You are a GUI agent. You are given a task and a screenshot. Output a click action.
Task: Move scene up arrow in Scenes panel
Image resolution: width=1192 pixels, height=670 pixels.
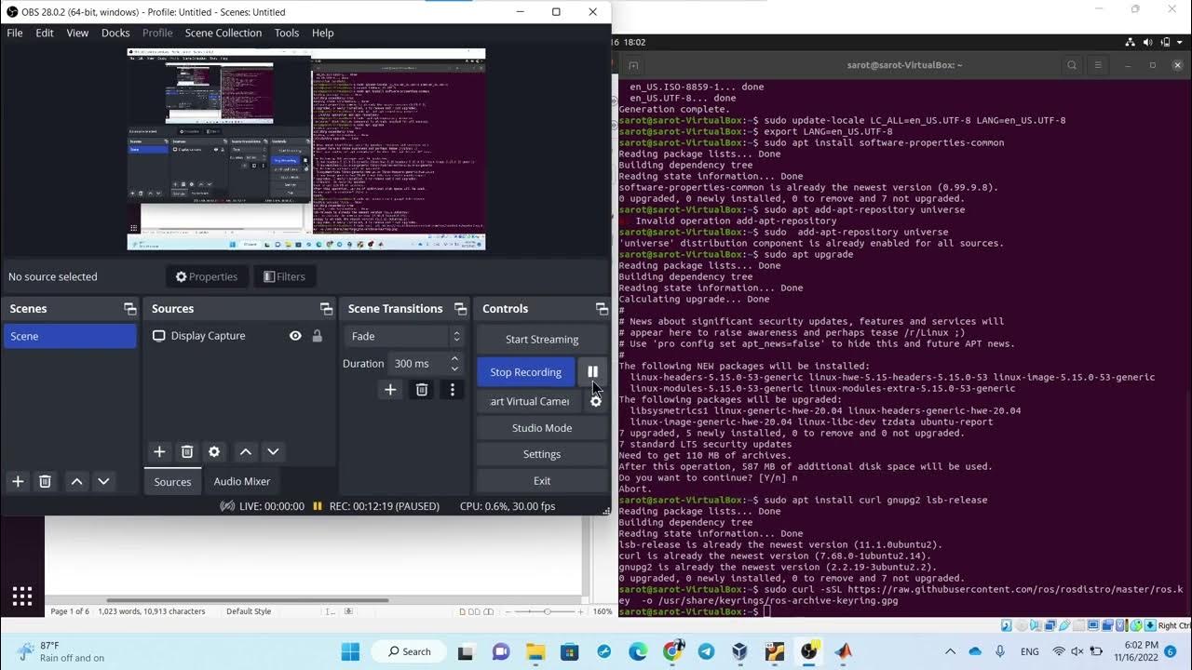coord(76,481)
